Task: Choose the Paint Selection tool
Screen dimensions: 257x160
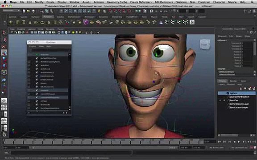Action: coord(4,46)
